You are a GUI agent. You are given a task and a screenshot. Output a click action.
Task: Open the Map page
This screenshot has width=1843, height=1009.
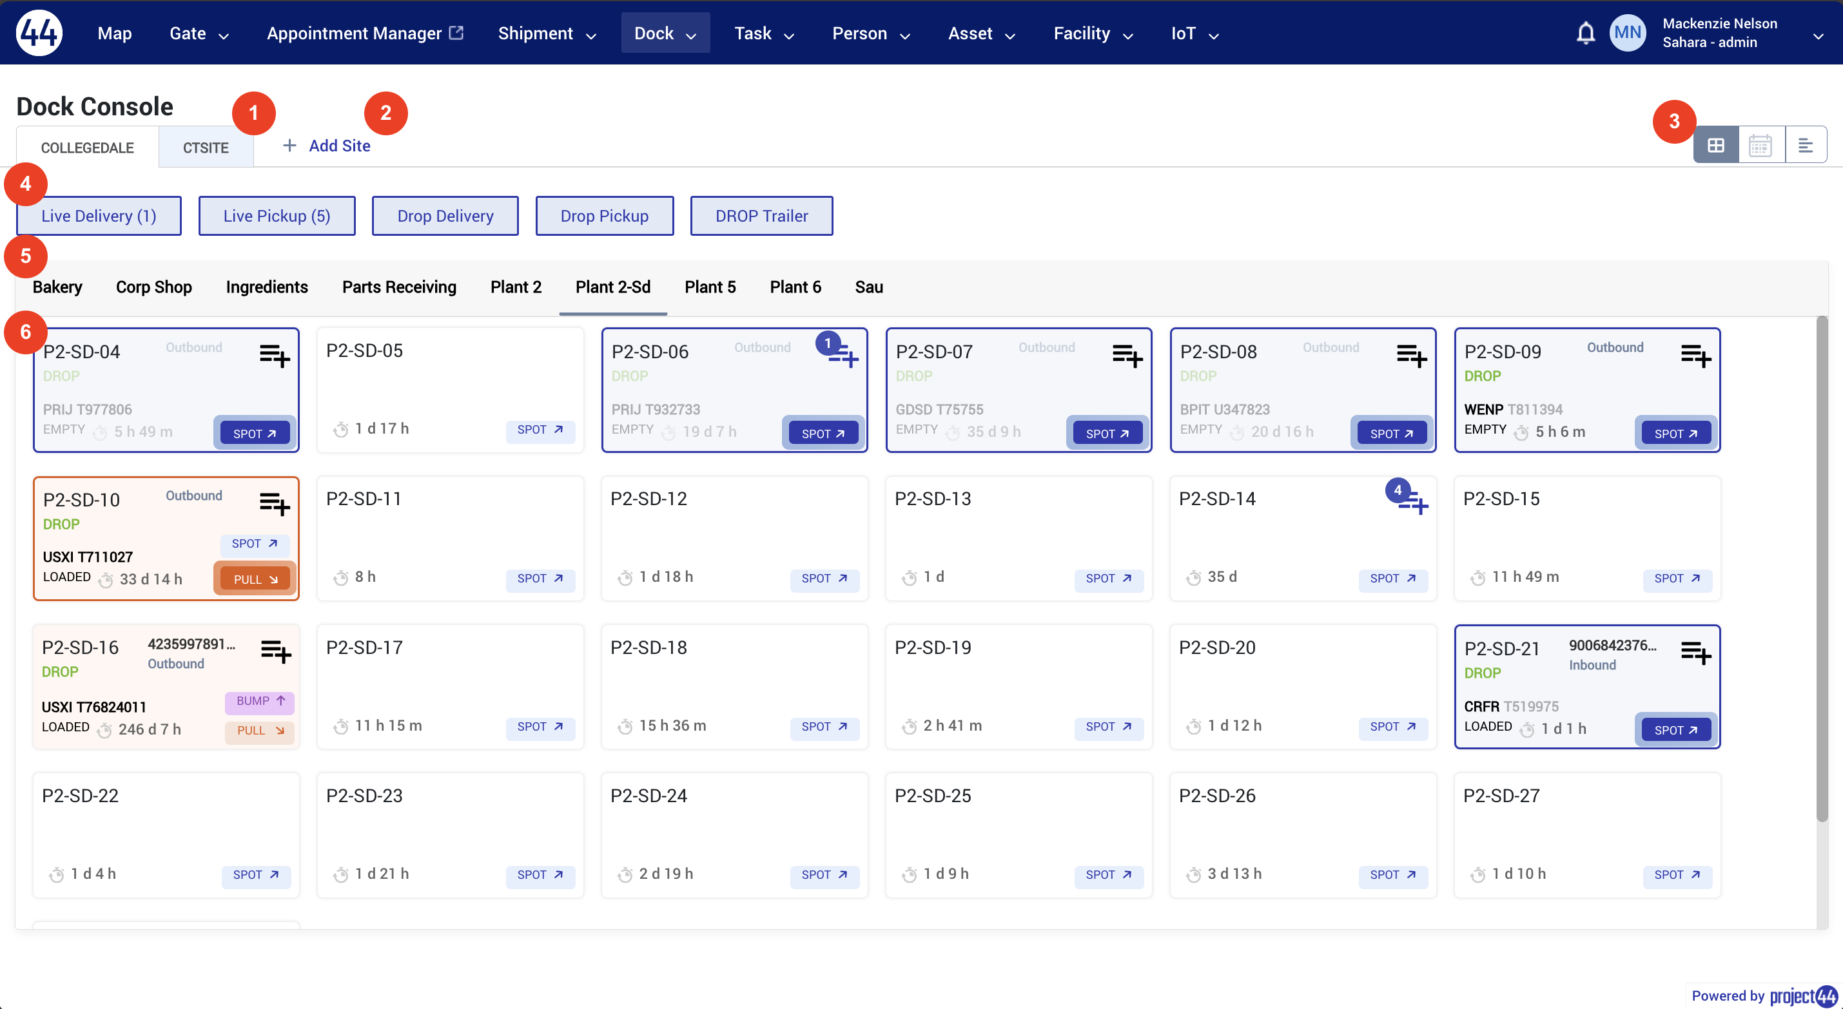pyautogui.click(x=115, y=33)
